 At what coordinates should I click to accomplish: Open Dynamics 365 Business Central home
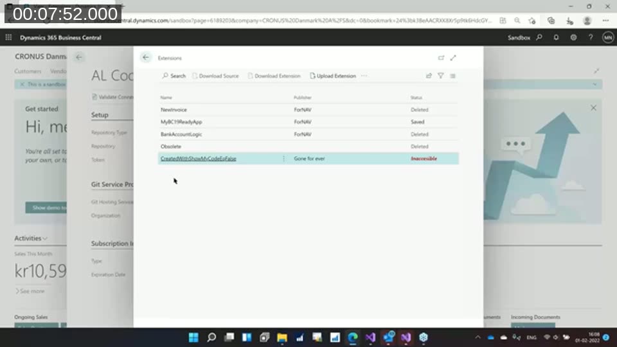(x=60, y=38)
